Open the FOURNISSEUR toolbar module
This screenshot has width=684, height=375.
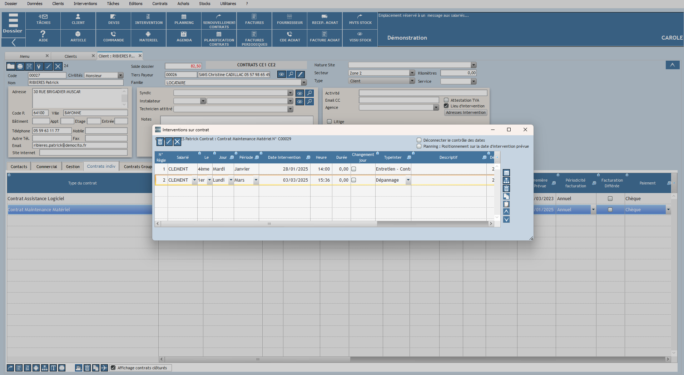coord(290,20)
